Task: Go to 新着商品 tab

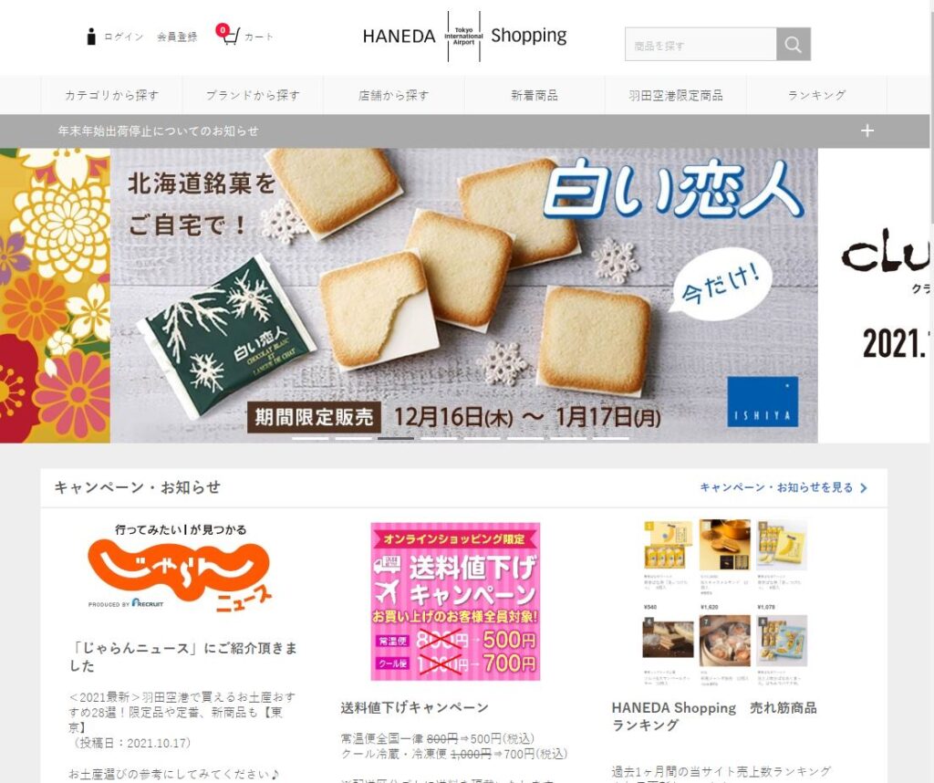Action: [534, 95]
